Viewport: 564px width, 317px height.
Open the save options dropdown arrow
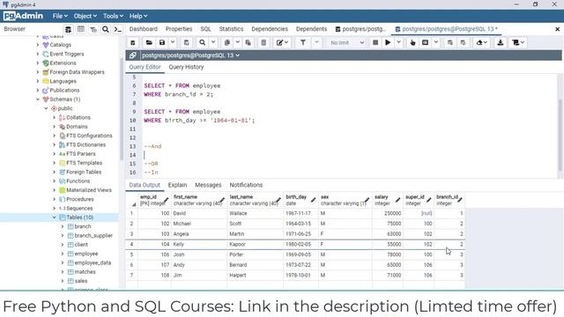click(x=173, y=42)
